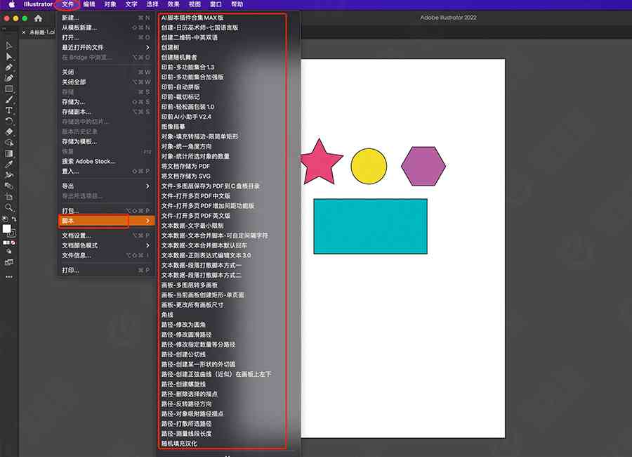Select the Rectangle tool
632x457 pixels.
[x=9, y=89]
